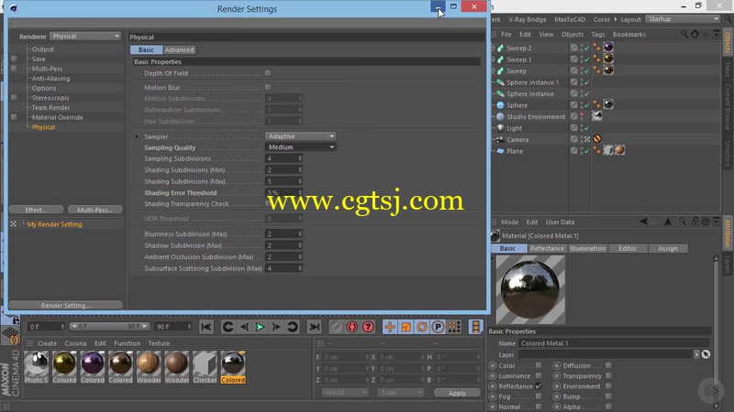Image resolution: width=734 pixels, height=412 pixels.
Task: Click the disabled record key icon
Action: 336,327
